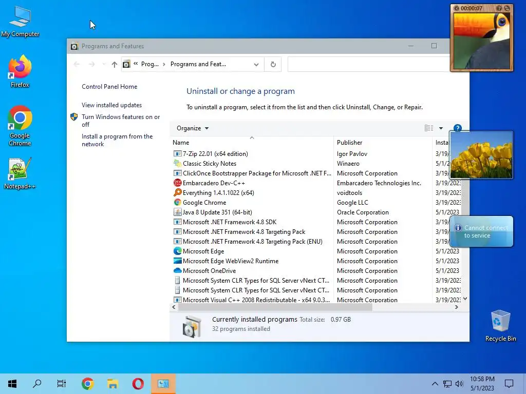Select the Control Panel taskbar button
The height and width of the screenshot is (394, 526).
163,384
